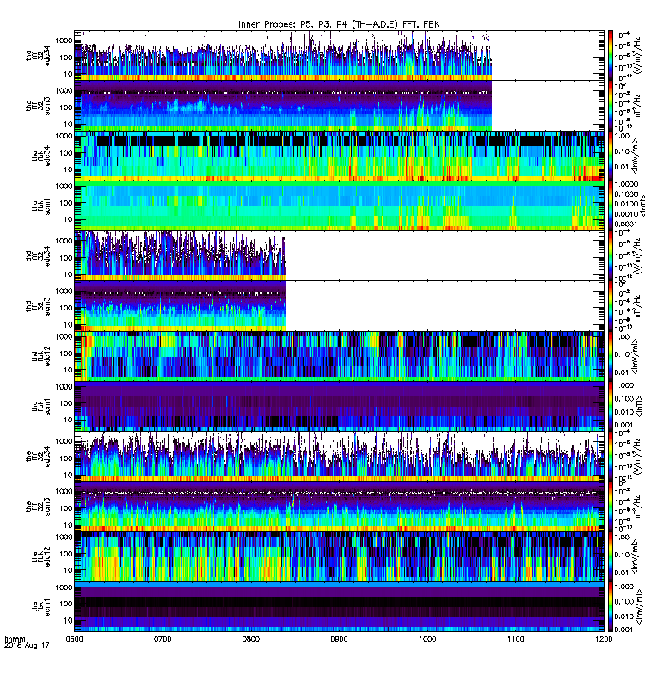Click the 'hhmm' axis unit label

15,639
